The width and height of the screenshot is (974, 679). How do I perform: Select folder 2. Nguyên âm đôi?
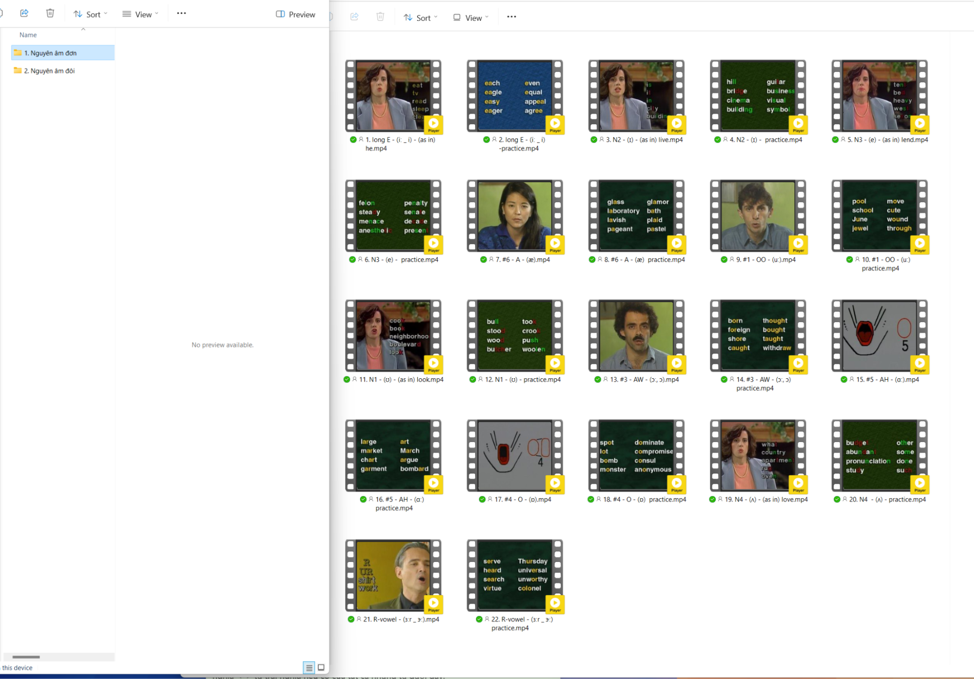tap(49, 71)
